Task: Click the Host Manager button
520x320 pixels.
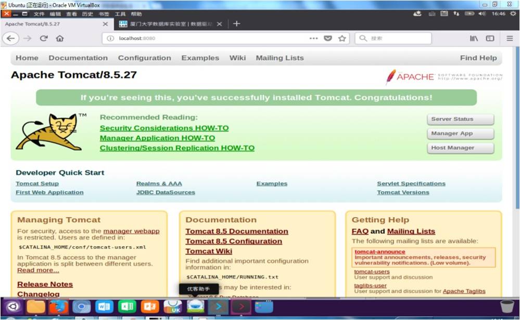Action: pos(460,148)
